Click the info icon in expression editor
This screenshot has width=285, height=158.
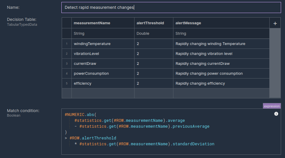pyautogui.click(x=276, y=114)
